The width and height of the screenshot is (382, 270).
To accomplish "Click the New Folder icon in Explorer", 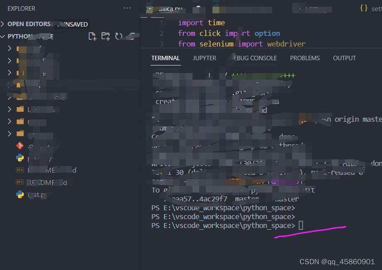I will tap(105, 36).
